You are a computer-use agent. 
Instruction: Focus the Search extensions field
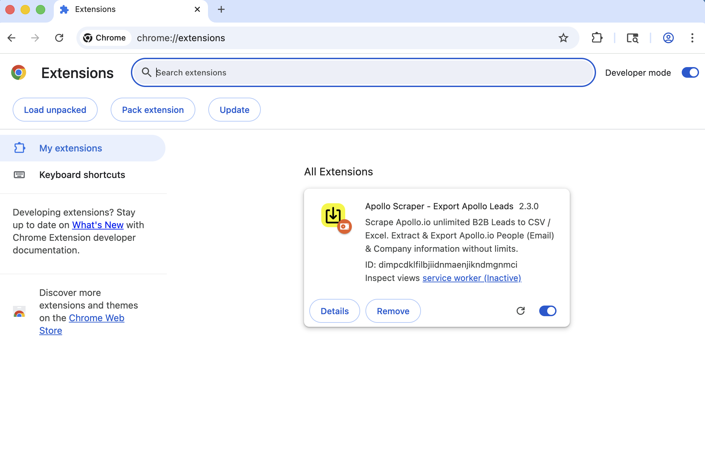[x=363, y=72]
